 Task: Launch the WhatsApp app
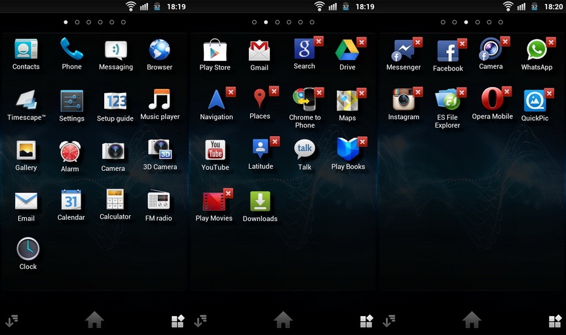click(537, 50)
